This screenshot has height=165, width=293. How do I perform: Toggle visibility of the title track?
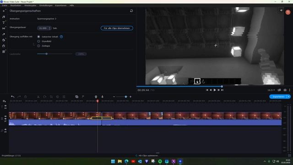click(5, 106)
